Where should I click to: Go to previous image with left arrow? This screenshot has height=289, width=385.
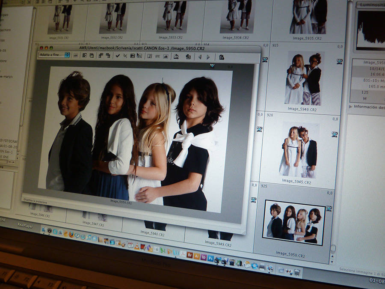pos(199,57)
